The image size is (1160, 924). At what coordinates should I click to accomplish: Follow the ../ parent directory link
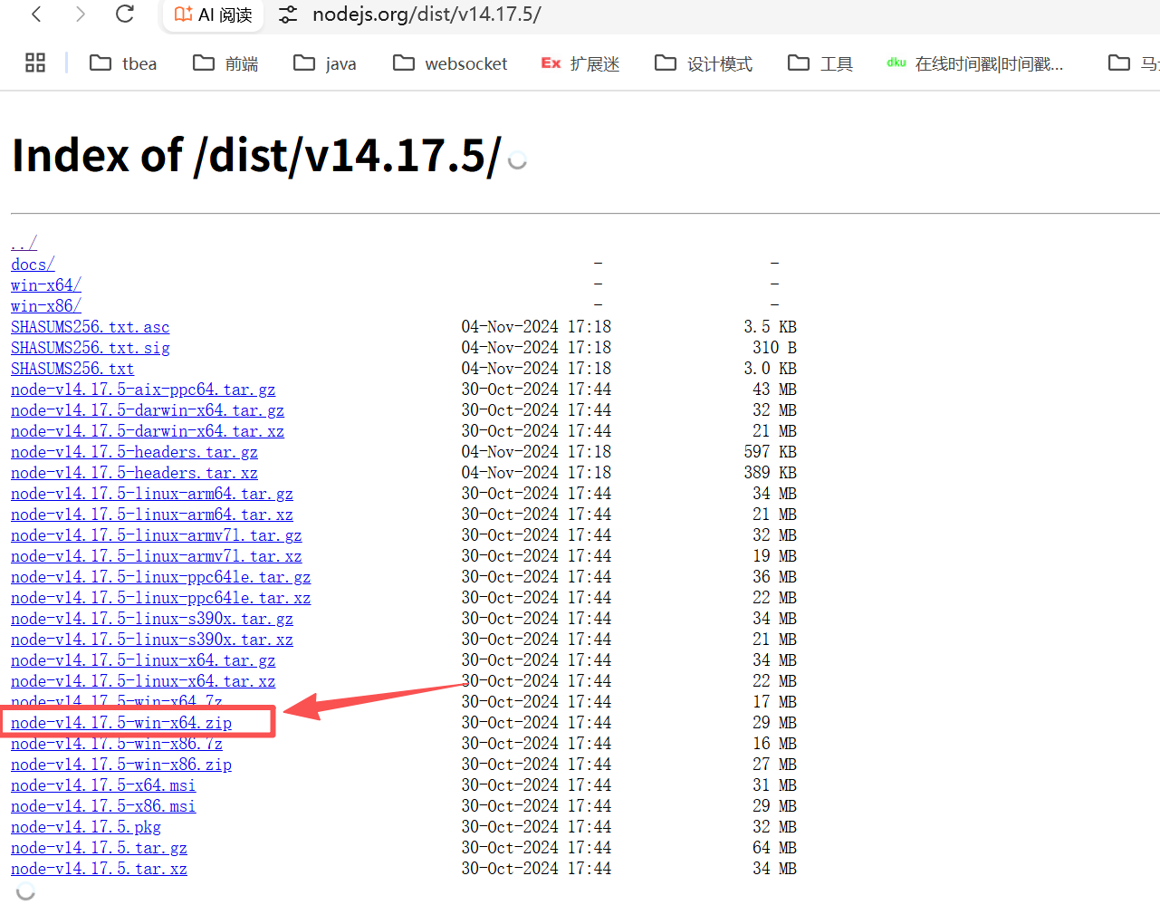click(x=24, y=243)
